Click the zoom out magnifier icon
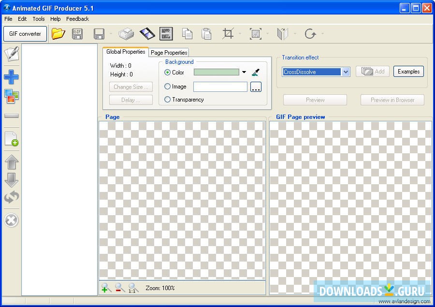Screen dimensions: 435x307 (120, 288)
